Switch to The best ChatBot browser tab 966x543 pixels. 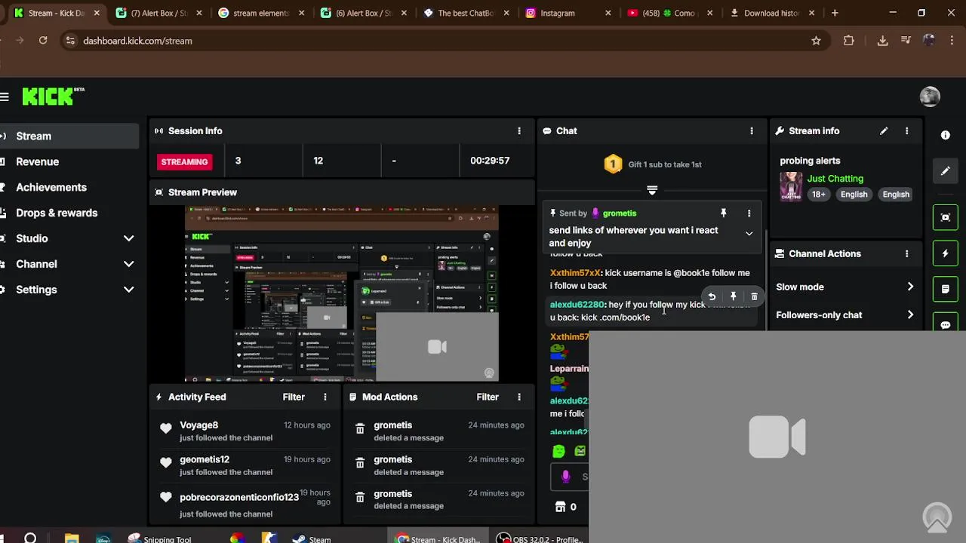pyautogui.click(x=465, y=13)
